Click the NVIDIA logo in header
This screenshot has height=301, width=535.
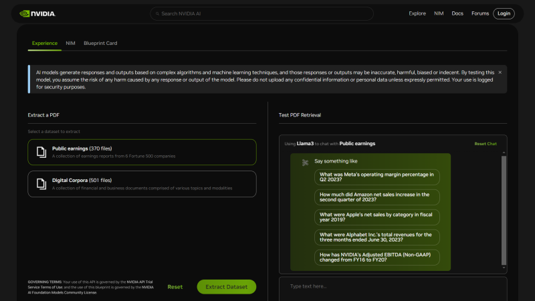click(x=37, y=13)
